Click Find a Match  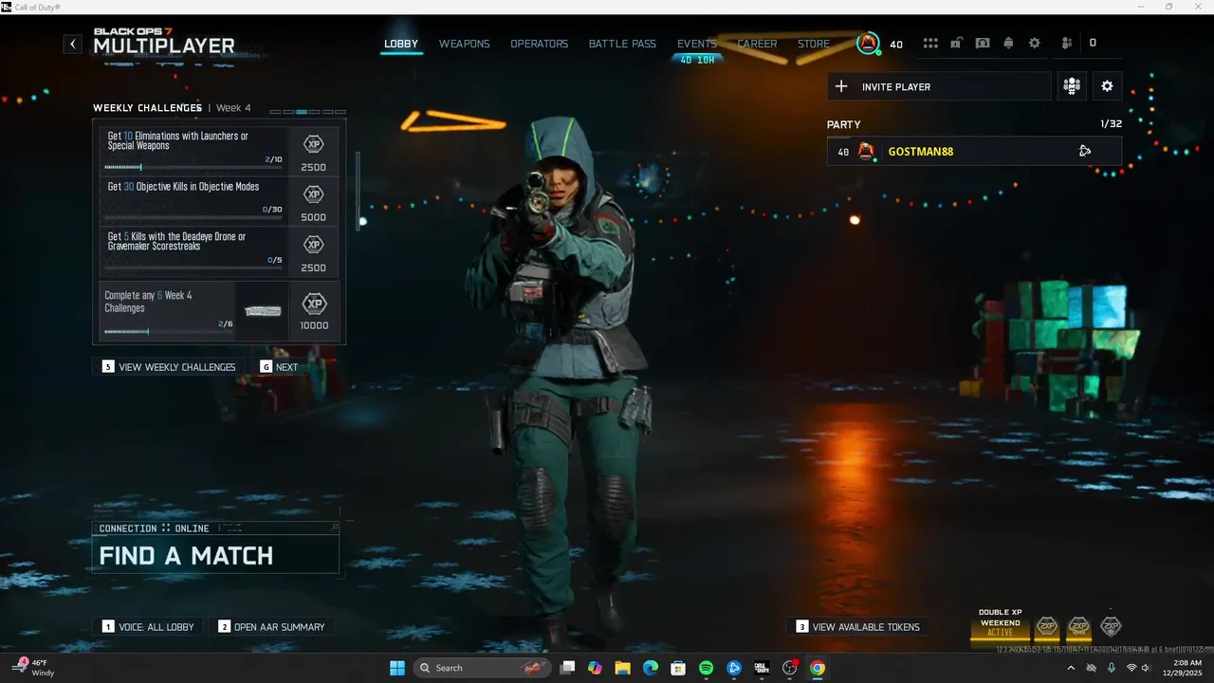tap(215, 555)
